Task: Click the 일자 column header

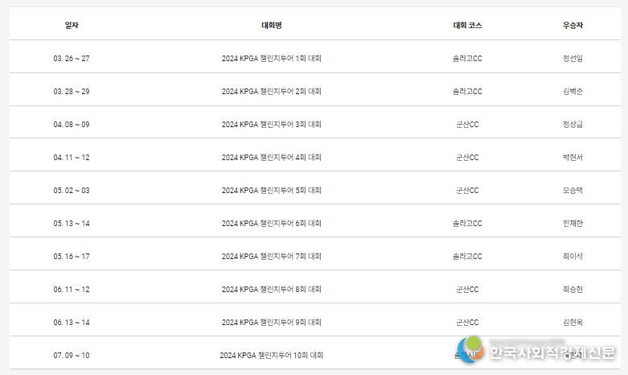Action: pyautogui.click(x=72, y=25)
